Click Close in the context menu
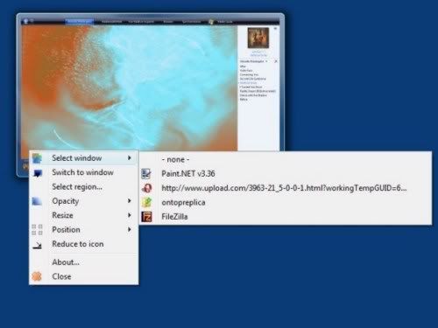 83,276
